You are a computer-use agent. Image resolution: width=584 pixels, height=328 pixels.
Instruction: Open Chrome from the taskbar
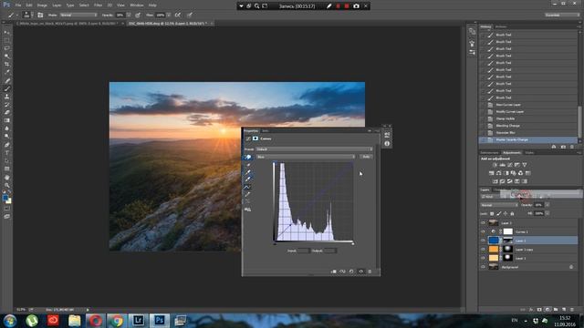click(117, 320)
